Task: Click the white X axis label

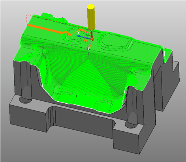Action: (79, 33)
